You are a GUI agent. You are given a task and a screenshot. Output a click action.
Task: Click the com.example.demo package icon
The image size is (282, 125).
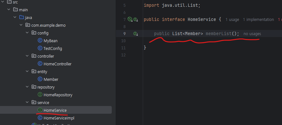[28, 25]
